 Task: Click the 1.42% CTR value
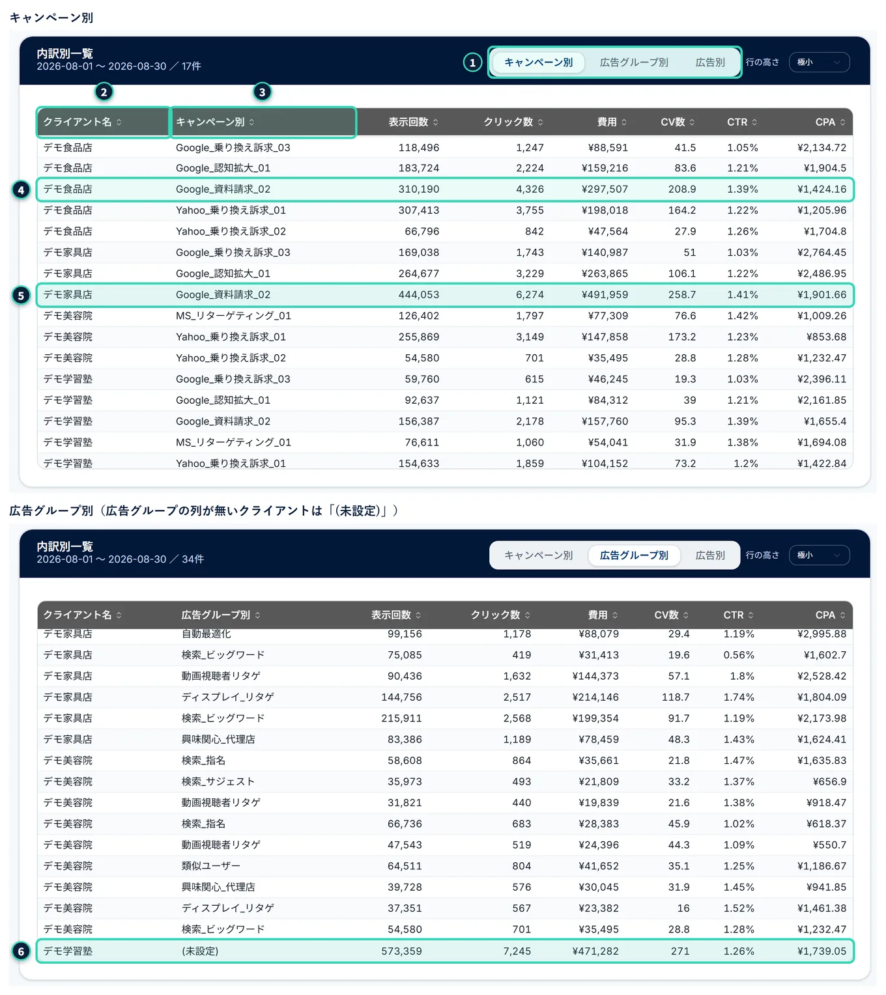[743, 316]
